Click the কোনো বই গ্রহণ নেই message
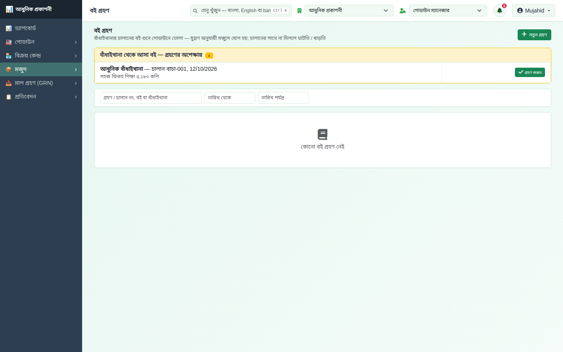This screenshot has height=352, width=563. [323, 147]
